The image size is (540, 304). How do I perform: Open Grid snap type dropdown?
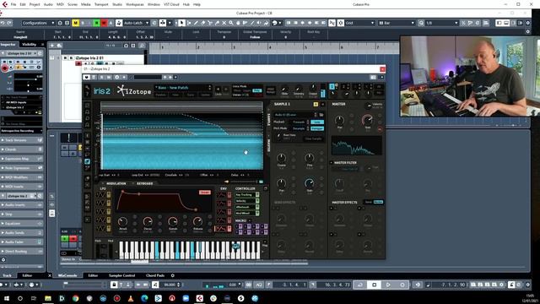click(x=359, y=23)
